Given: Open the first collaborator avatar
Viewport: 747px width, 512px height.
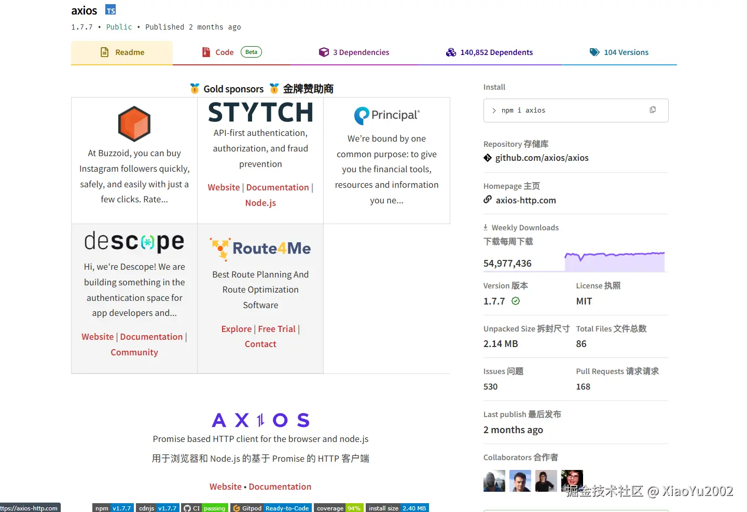Looking at the screenshot, I should coord(494,481).
